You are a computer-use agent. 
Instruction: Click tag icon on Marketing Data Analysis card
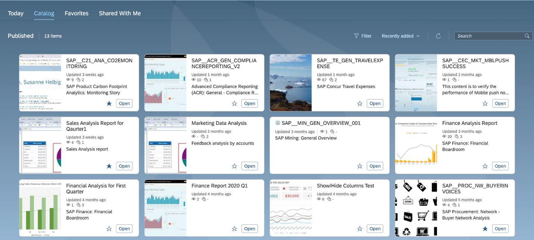pyautogui.click(x=203, y=137)
